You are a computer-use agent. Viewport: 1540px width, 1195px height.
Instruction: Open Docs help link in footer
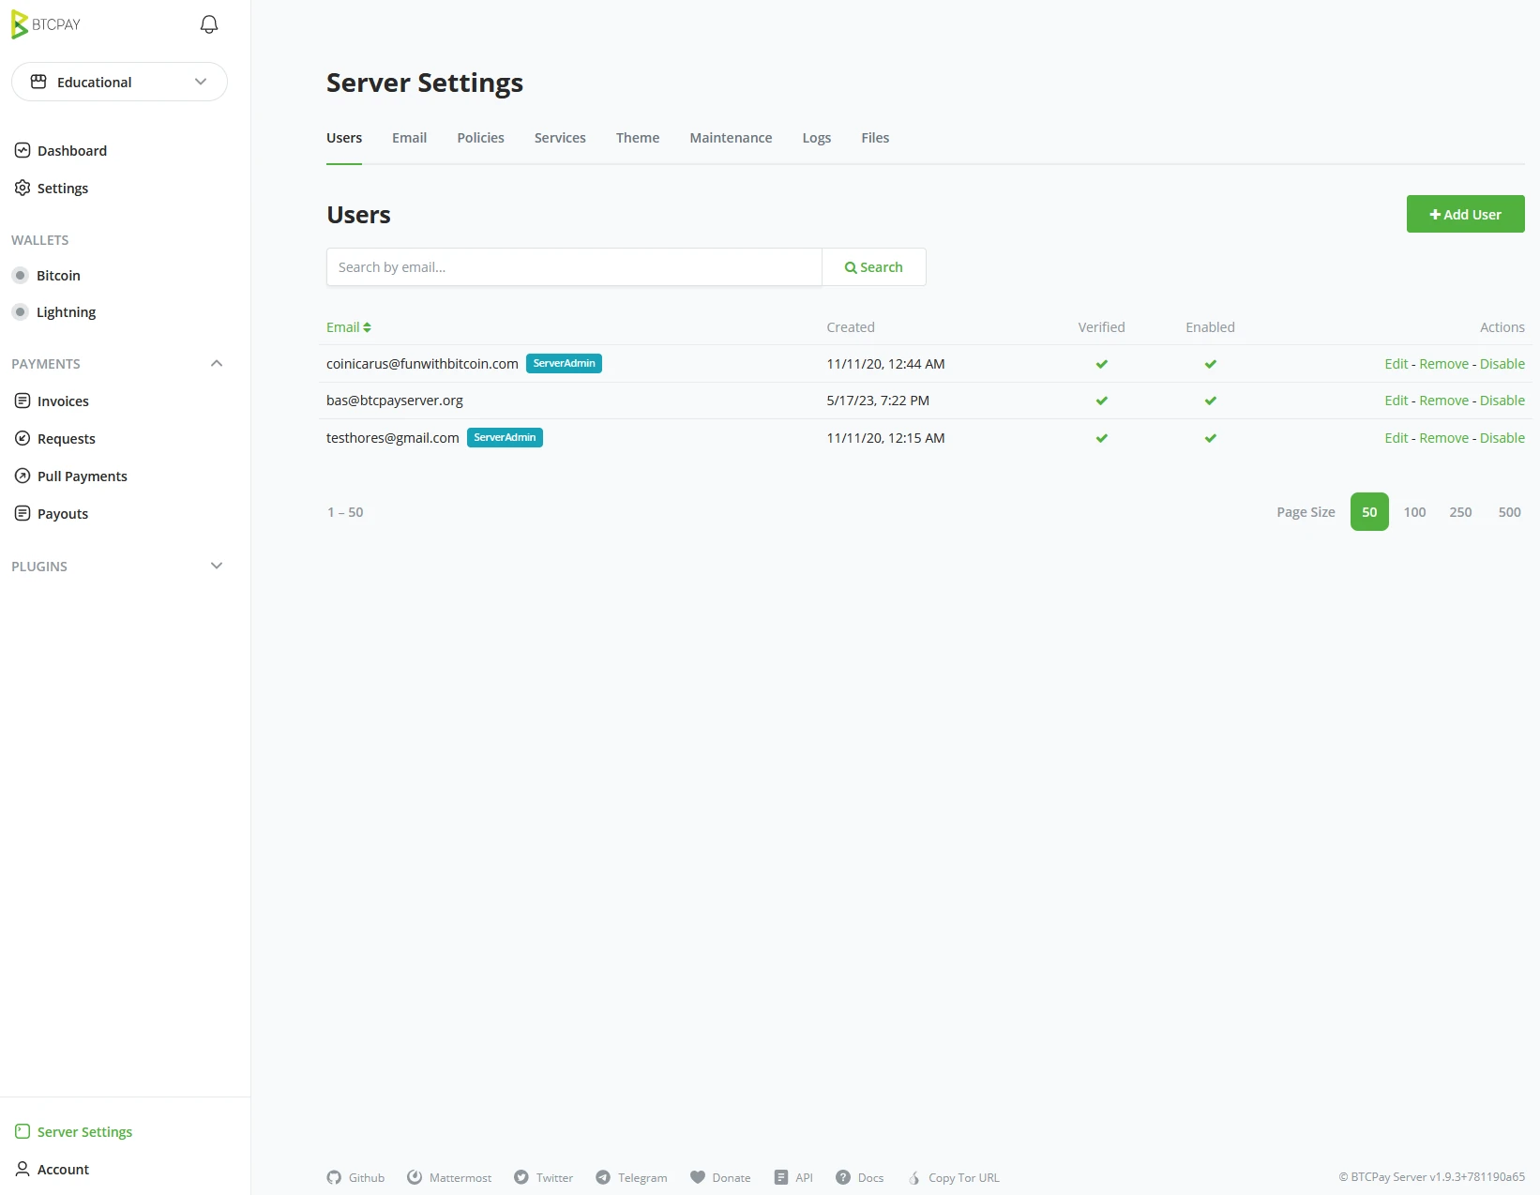[860, 1177]
